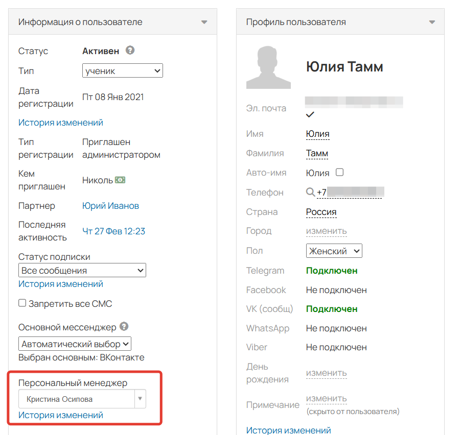Toggle the Авто-имя checkbox
461x435 pixels.
339,173
